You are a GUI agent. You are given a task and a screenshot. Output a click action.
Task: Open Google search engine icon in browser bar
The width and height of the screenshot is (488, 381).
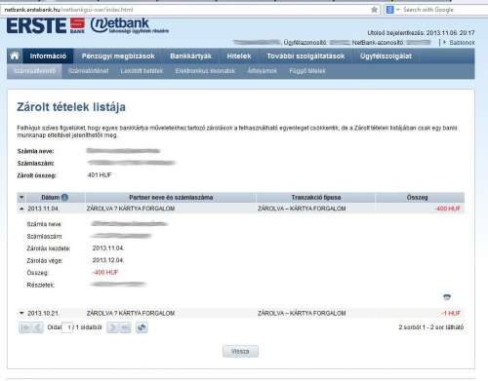(389, 10)
